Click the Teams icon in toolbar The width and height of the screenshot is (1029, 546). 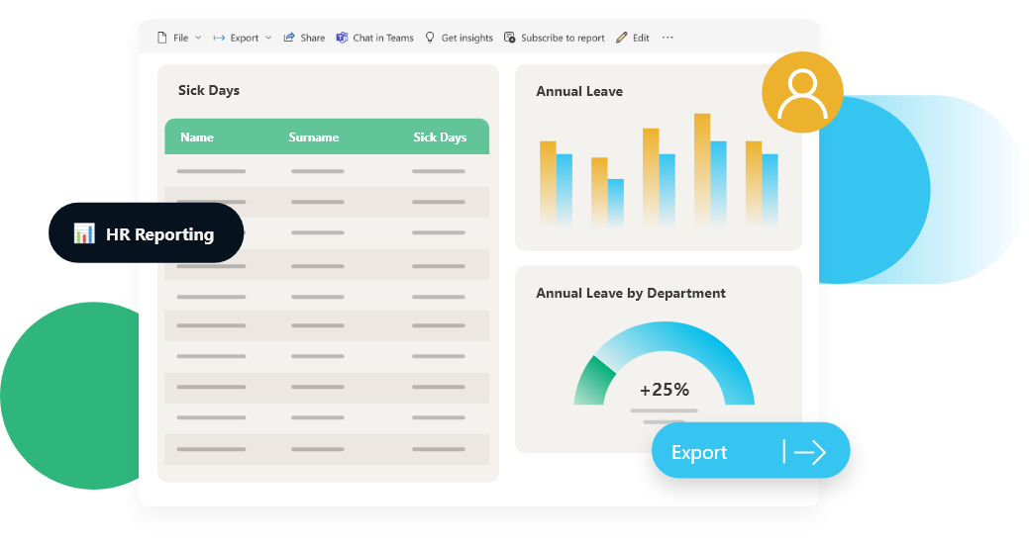342,38
